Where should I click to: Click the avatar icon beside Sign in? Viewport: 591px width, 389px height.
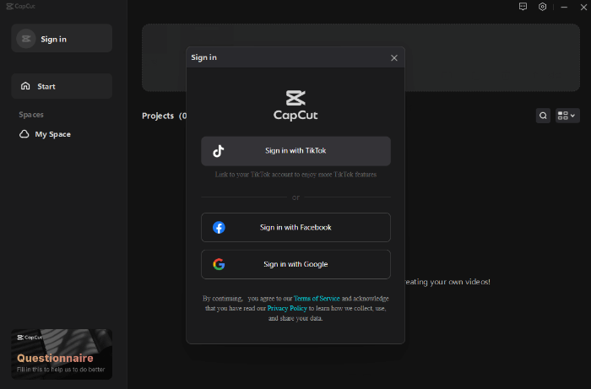26,39
